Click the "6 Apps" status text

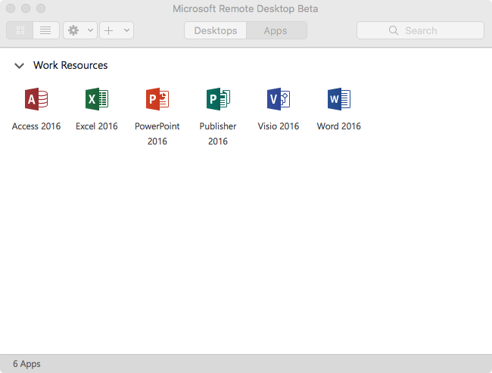click(x=26, y=364)
